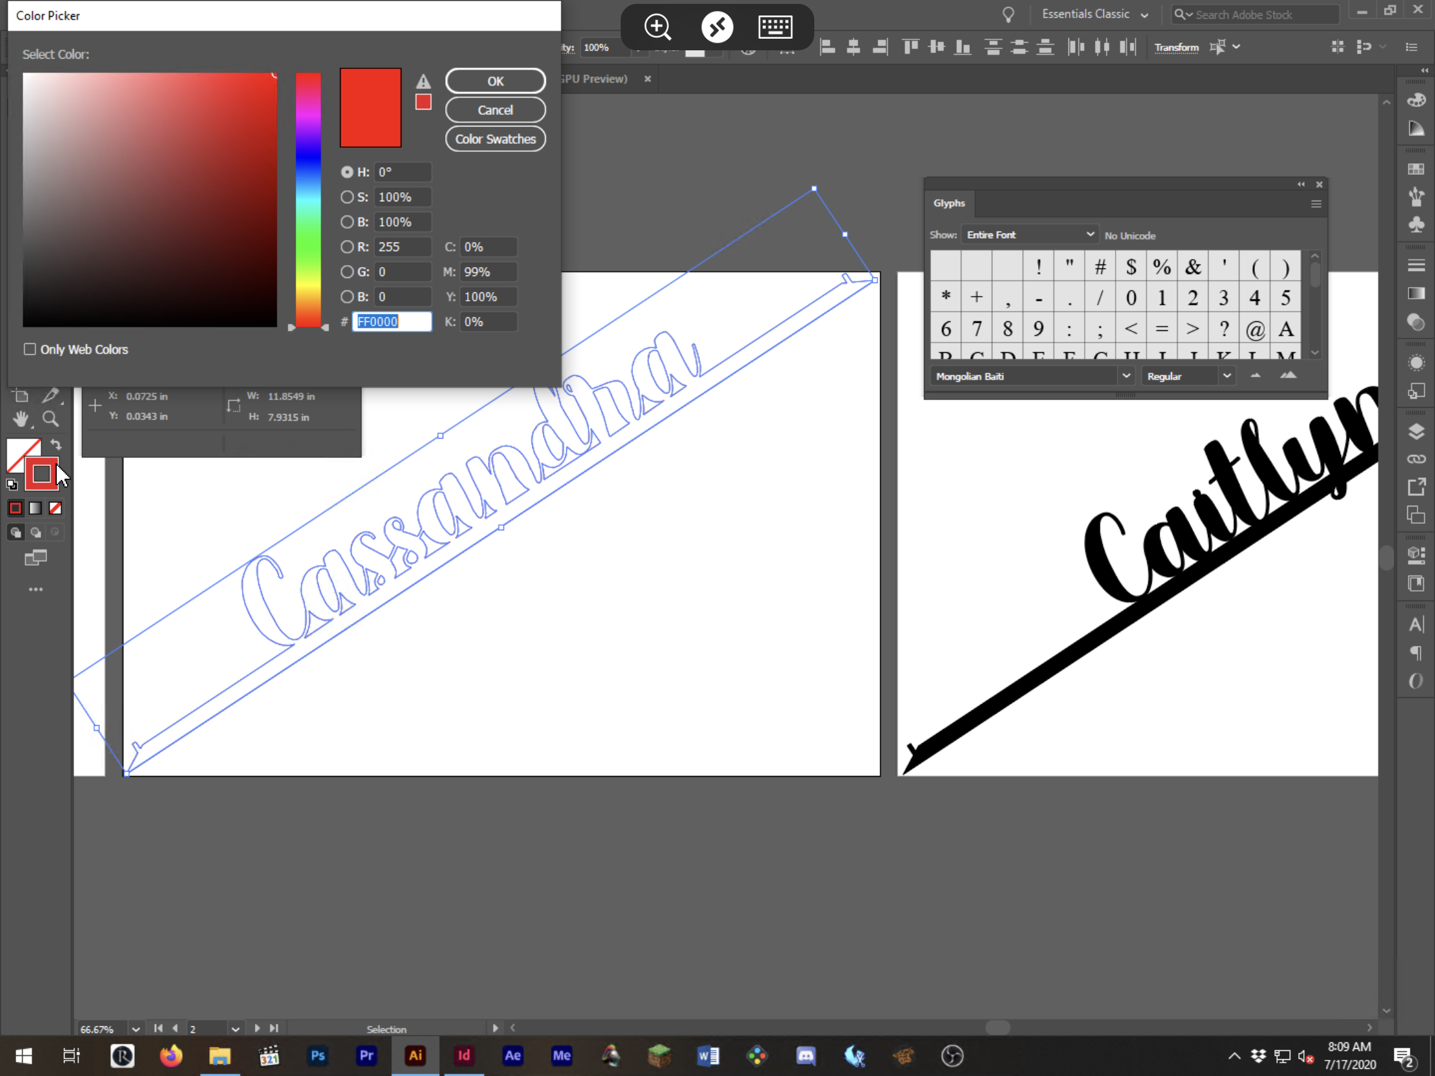Zoom in glyphs with large mountain button
This screenshot has height=1076, width=1435.
click(1288, 375)
